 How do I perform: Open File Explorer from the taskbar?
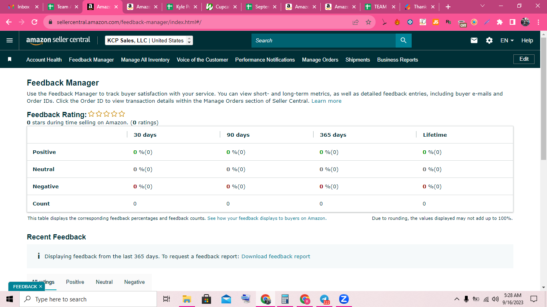click(187, 299)
